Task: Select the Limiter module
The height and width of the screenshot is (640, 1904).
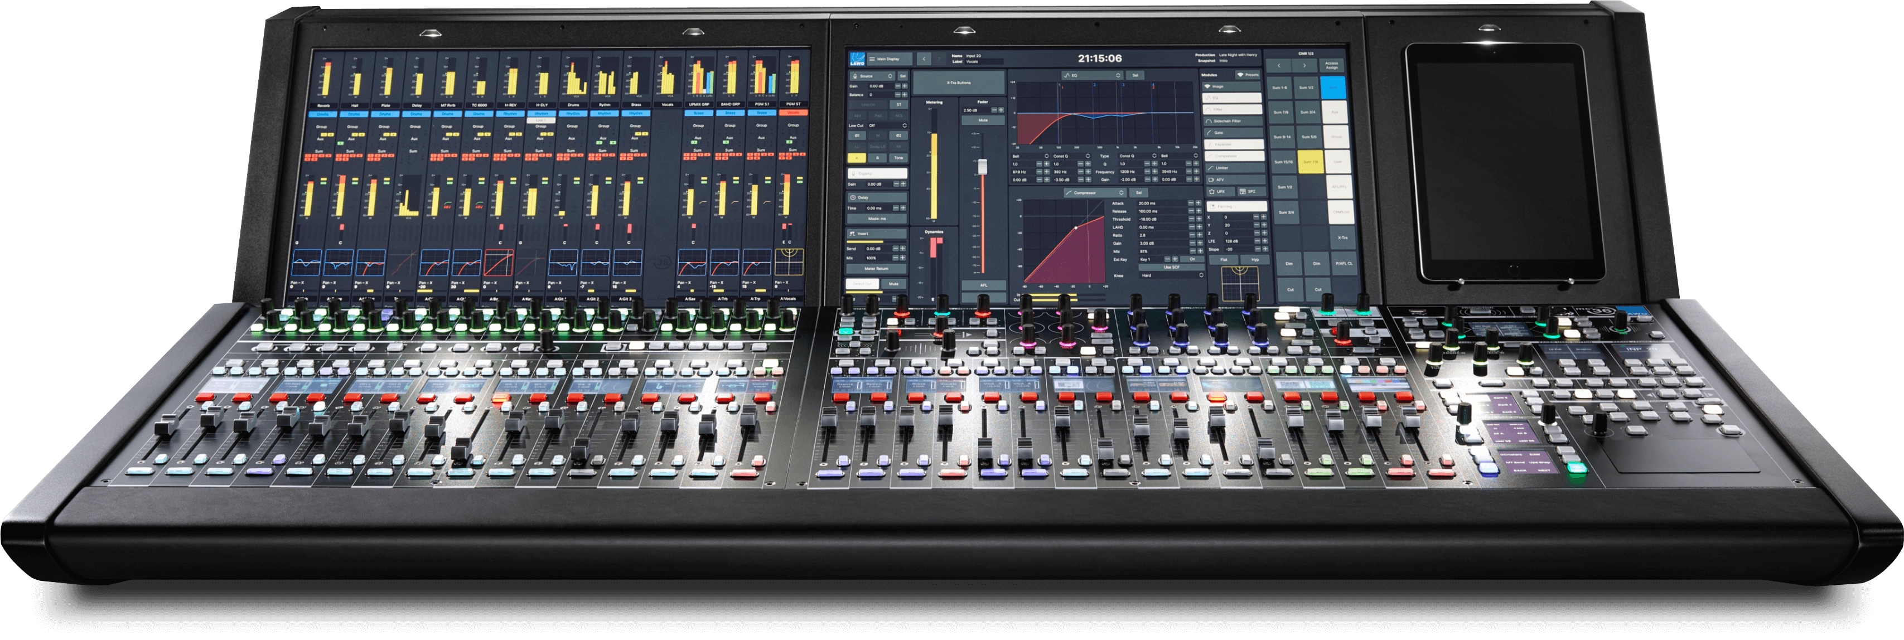Action: click(x=1235, y=168)
